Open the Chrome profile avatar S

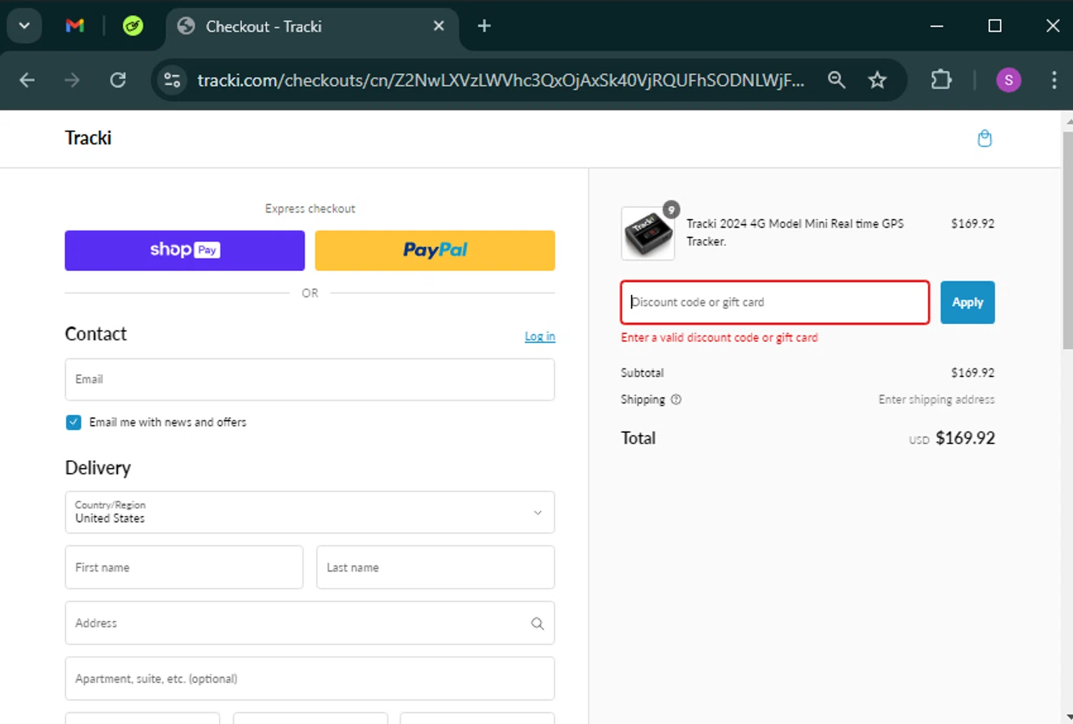coord(1009,80)
